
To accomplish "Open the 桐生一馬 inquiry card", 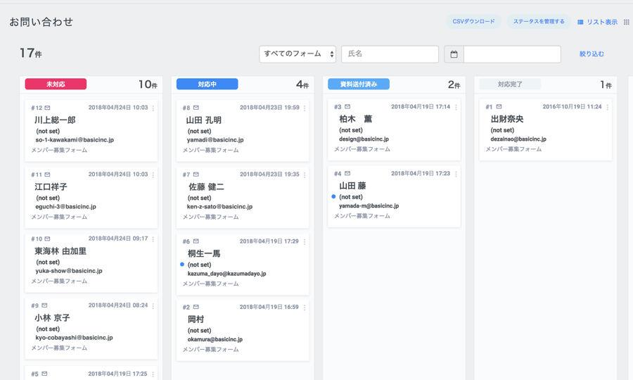I will (242, 263).
